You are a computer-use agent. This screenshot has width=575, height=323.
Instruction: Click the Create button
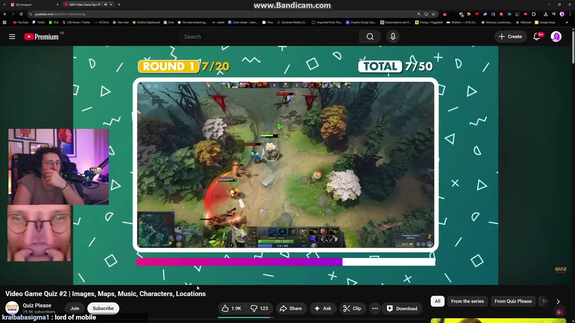point(510,37)
